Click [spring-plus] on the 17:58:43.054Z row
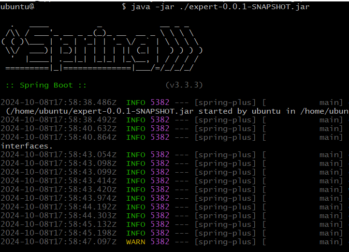Image resolution: width=349 pixels, height=252 pixels. 225,155
